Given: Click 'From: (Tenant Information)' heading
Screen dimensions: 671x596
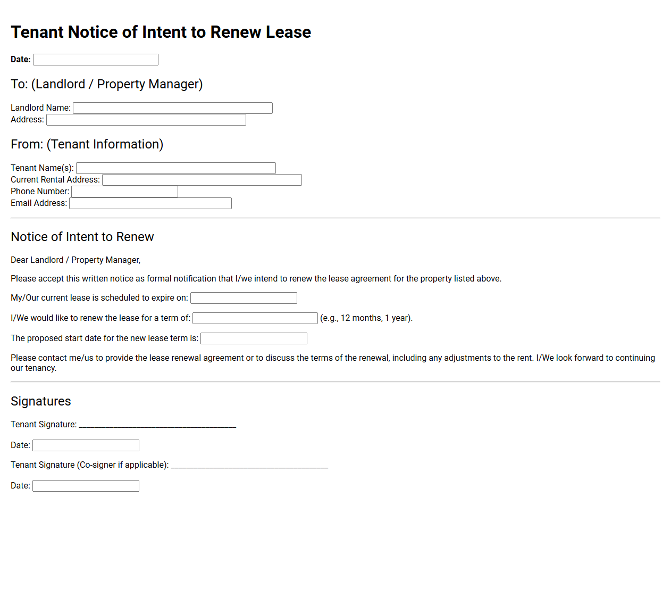Looking at the screenshot, I should [87, 144].
